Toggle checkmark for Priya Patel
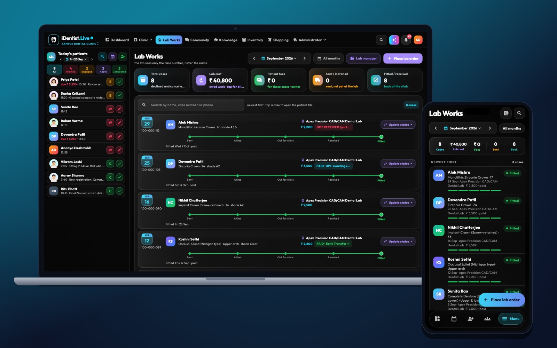 119,82
